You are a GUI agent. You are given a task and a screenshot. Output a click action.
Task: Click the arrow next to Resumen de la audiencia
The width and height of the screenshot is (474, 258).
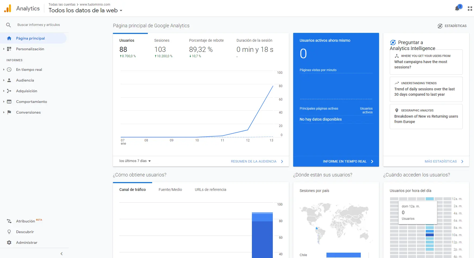tap(282, 161)
